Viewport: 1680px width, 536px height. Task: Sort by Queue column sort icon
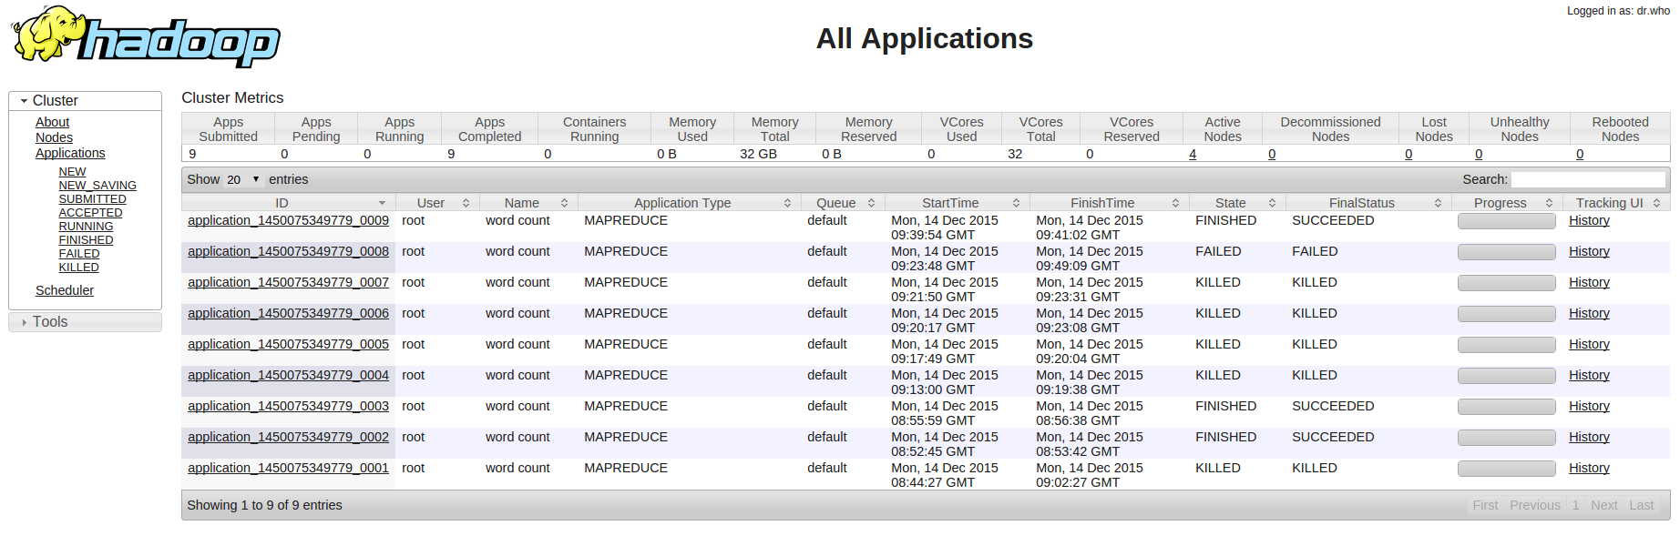click(871, 203)
